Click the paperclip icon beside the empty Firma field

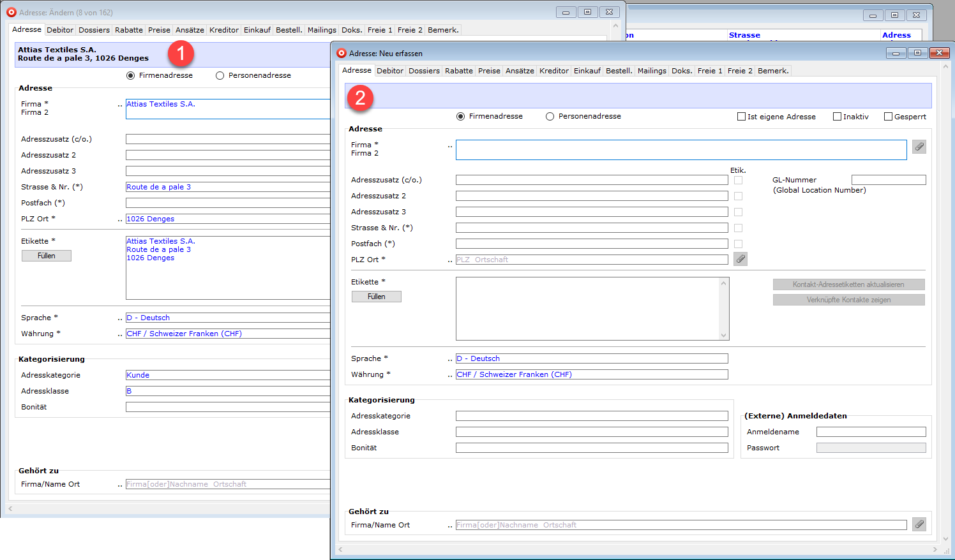point(919,147)
